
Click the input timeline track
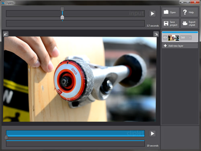pyautogui.click(x=75, y=14)
